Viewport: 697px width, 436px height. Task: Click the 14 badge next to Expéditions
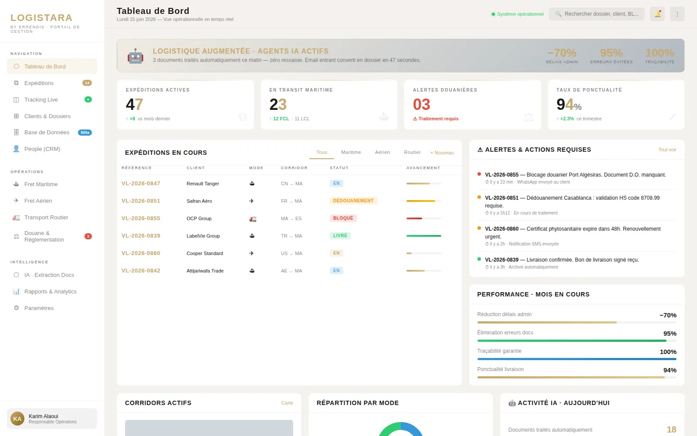pos(87,83)
